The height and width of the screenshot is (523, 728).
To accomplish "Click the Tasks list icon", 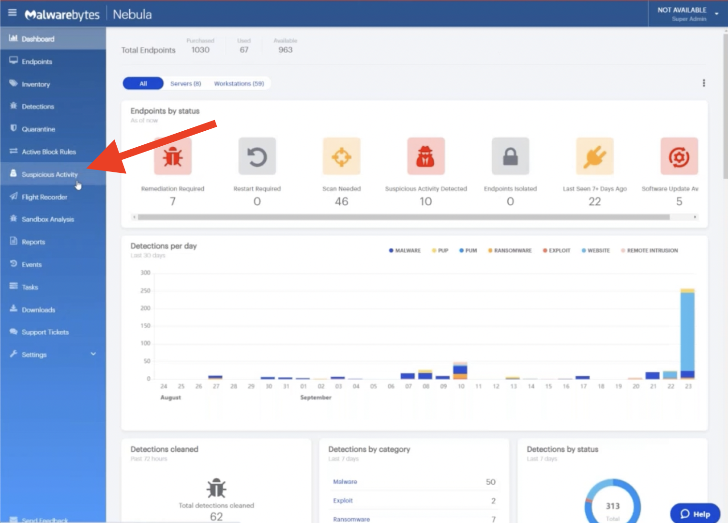I will [13, 286].
